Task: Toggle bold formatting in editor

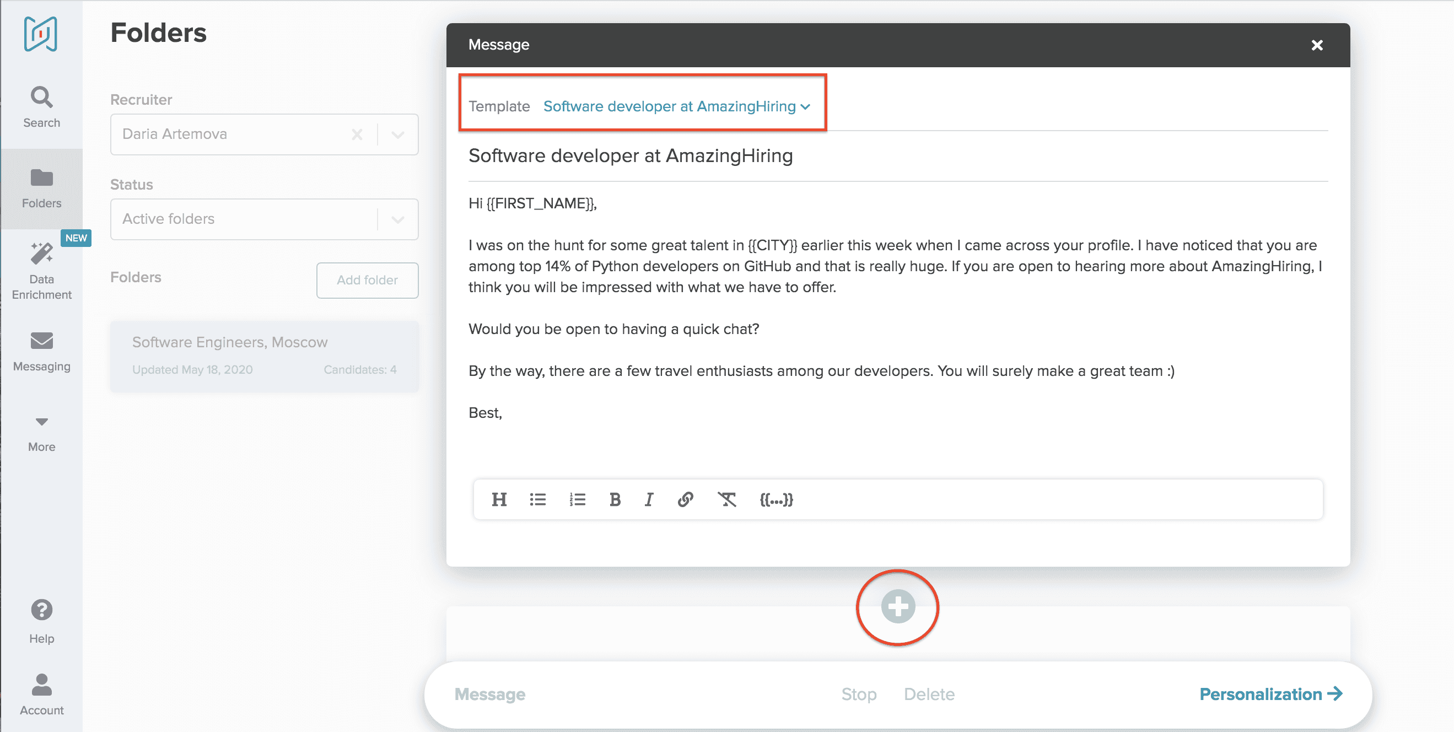Action: [x=615, y=499]
